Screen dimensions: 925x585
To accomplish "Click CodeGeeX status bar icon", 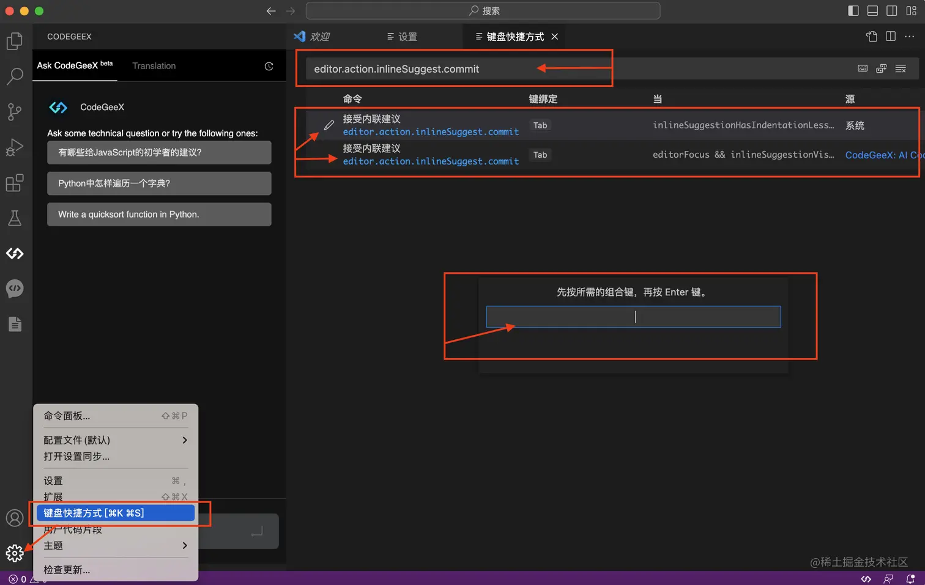I will pos(866,579).
